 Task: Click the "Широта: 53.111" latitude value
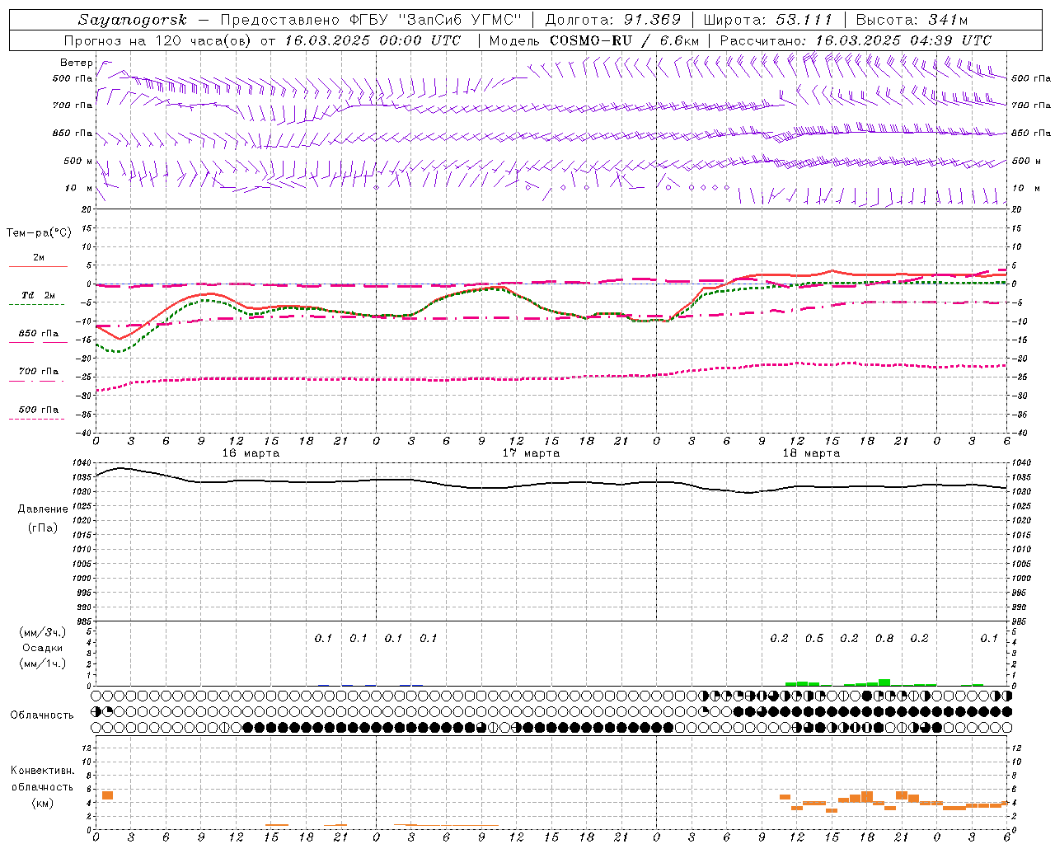(768, 20)
